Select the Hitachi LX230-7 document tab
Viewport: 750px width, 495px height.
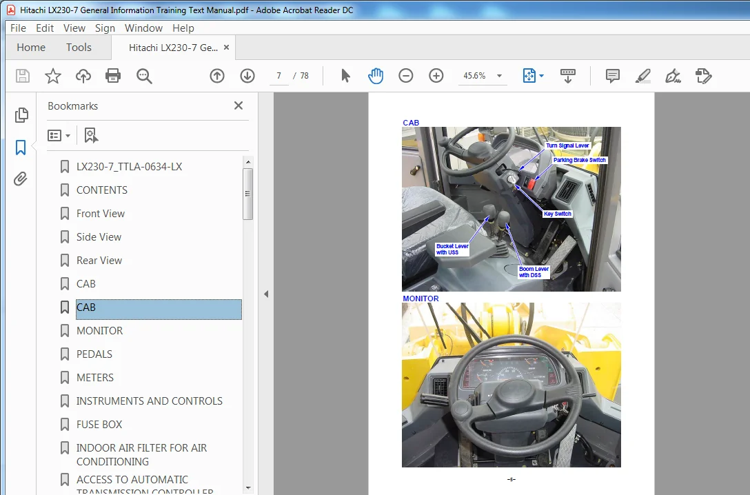point(173,48)
